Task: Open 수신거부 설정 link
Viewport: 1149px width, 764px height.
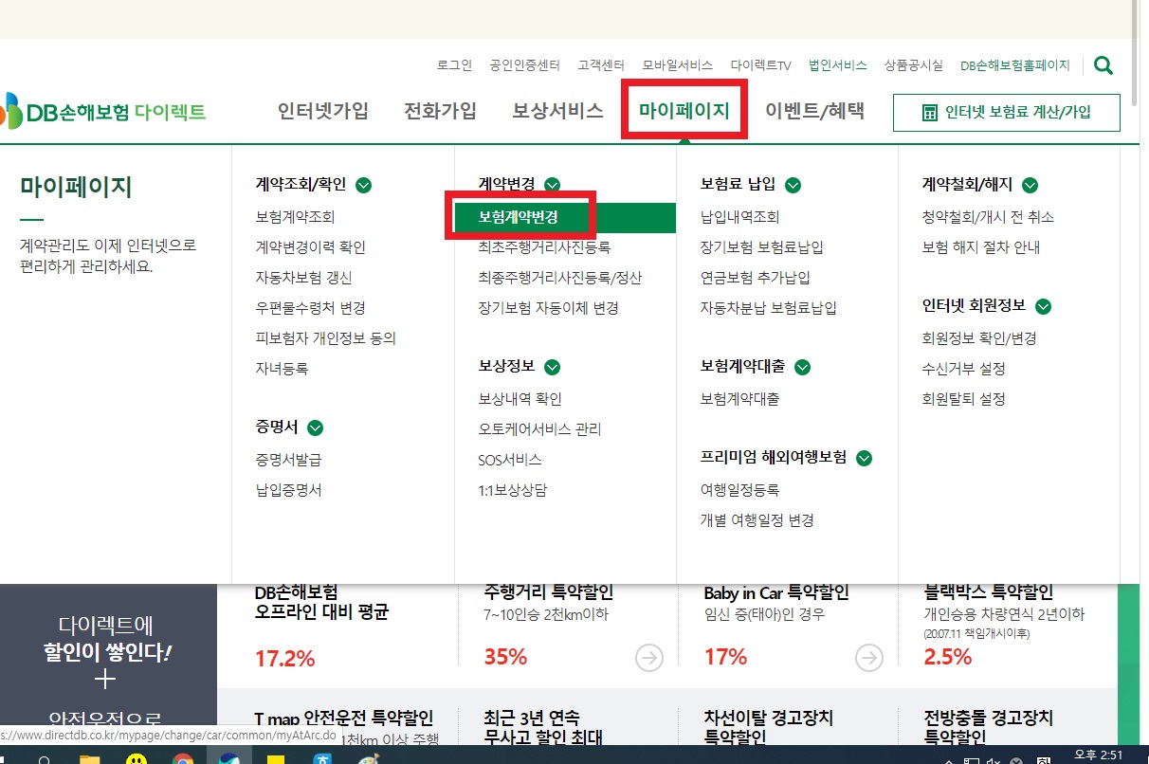Action: (x=963, y=369)
